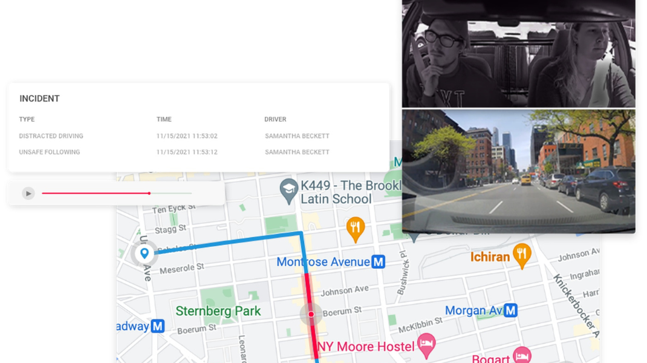Open the in-cabin driver camera thumbnail
The image size is (647, 363).
coord(519,54)
